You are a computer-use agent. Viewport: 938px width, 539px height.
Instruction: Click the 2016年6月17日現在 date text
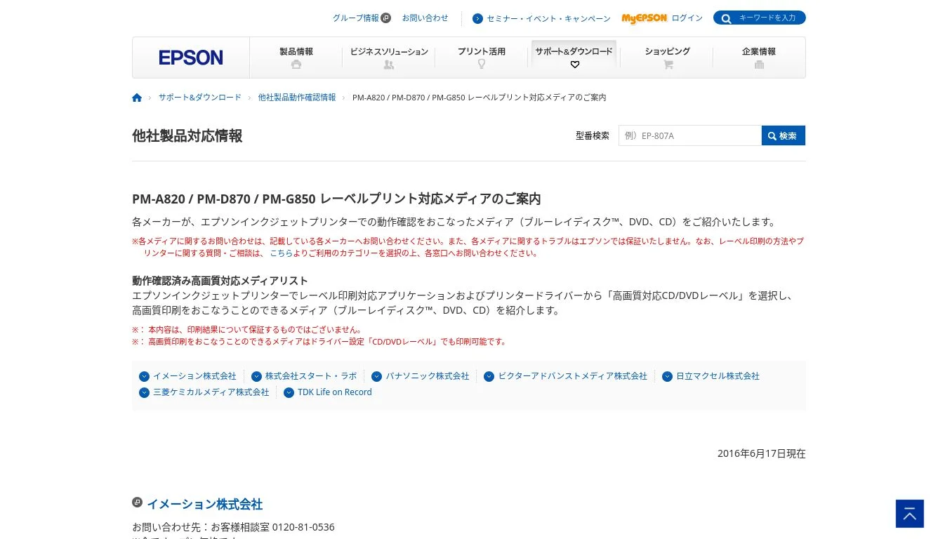(762, 453)
